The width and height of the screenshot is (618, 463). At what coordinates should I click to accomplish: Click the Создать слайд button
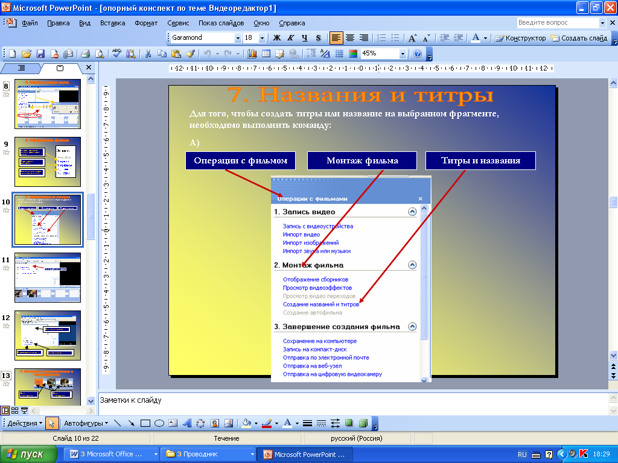tap(579, 38)
